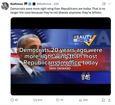Open the tweet body text about Democrats

pyautogui.click(x=58, y=11)
